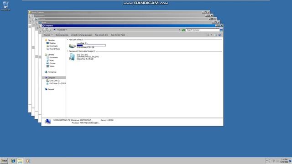Select the Videos library
The width and height of the screenshot is (292, 164).
[52, 66]
